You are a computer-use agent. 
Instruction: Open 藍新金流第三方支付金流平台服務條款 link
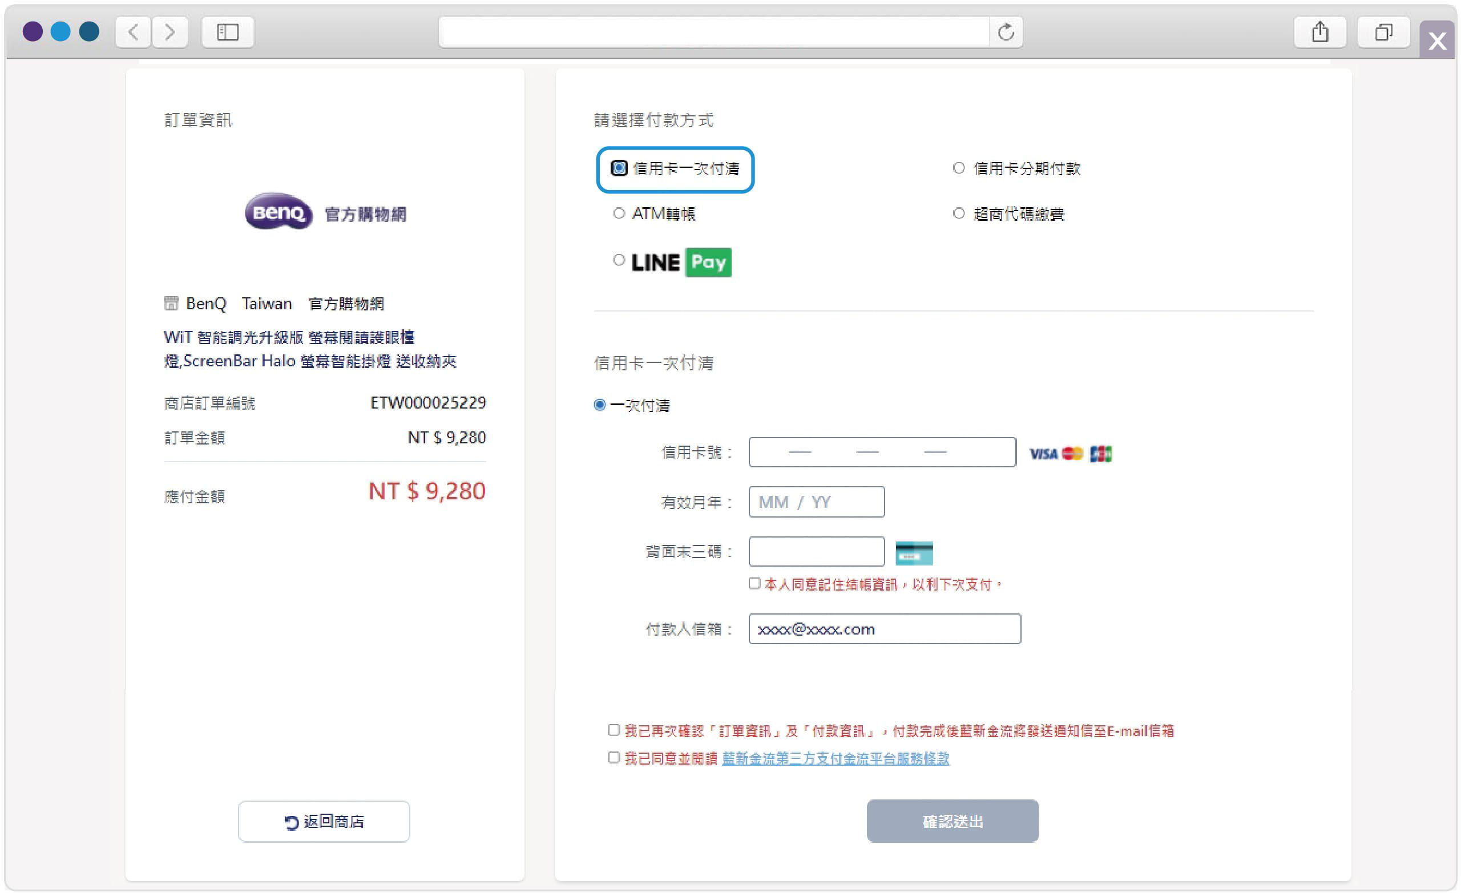pyautogui.click(x=836, y=758)
